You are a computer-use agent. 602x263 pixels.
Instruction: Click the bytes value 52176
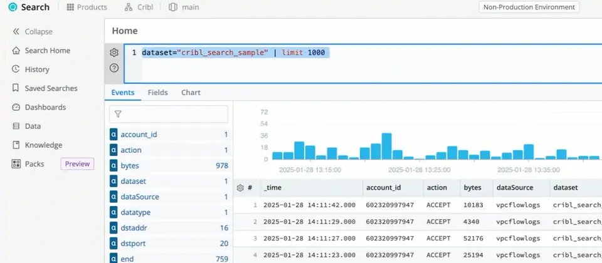coord(474,239)
